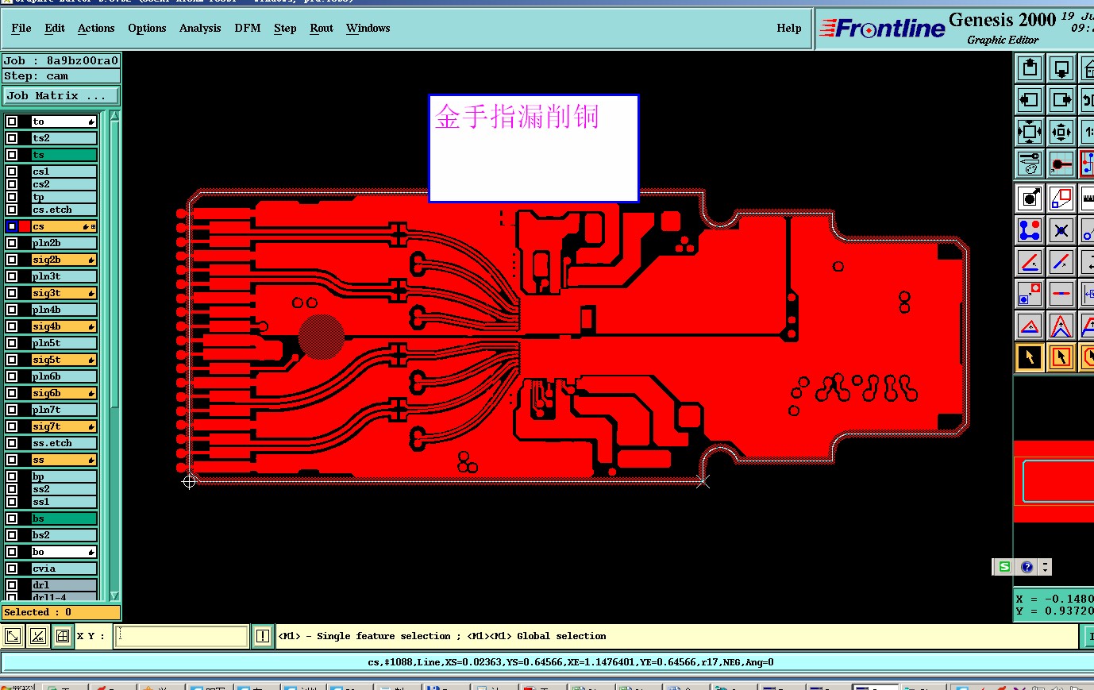This screenshot has height=690, width=1094.
Task: Open the Rout menu
Action: tap(322, 28)
